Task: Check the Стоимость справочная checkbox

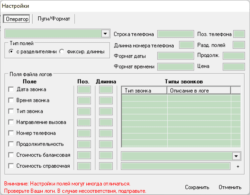Action: pyautogui.click(x=11, y=166)
